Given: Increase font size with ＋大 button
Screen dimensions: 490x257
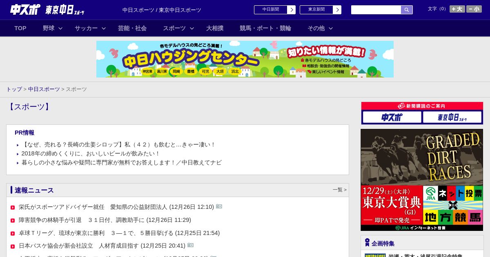Looking at the screenshot, I should click(x=457, y=9).
